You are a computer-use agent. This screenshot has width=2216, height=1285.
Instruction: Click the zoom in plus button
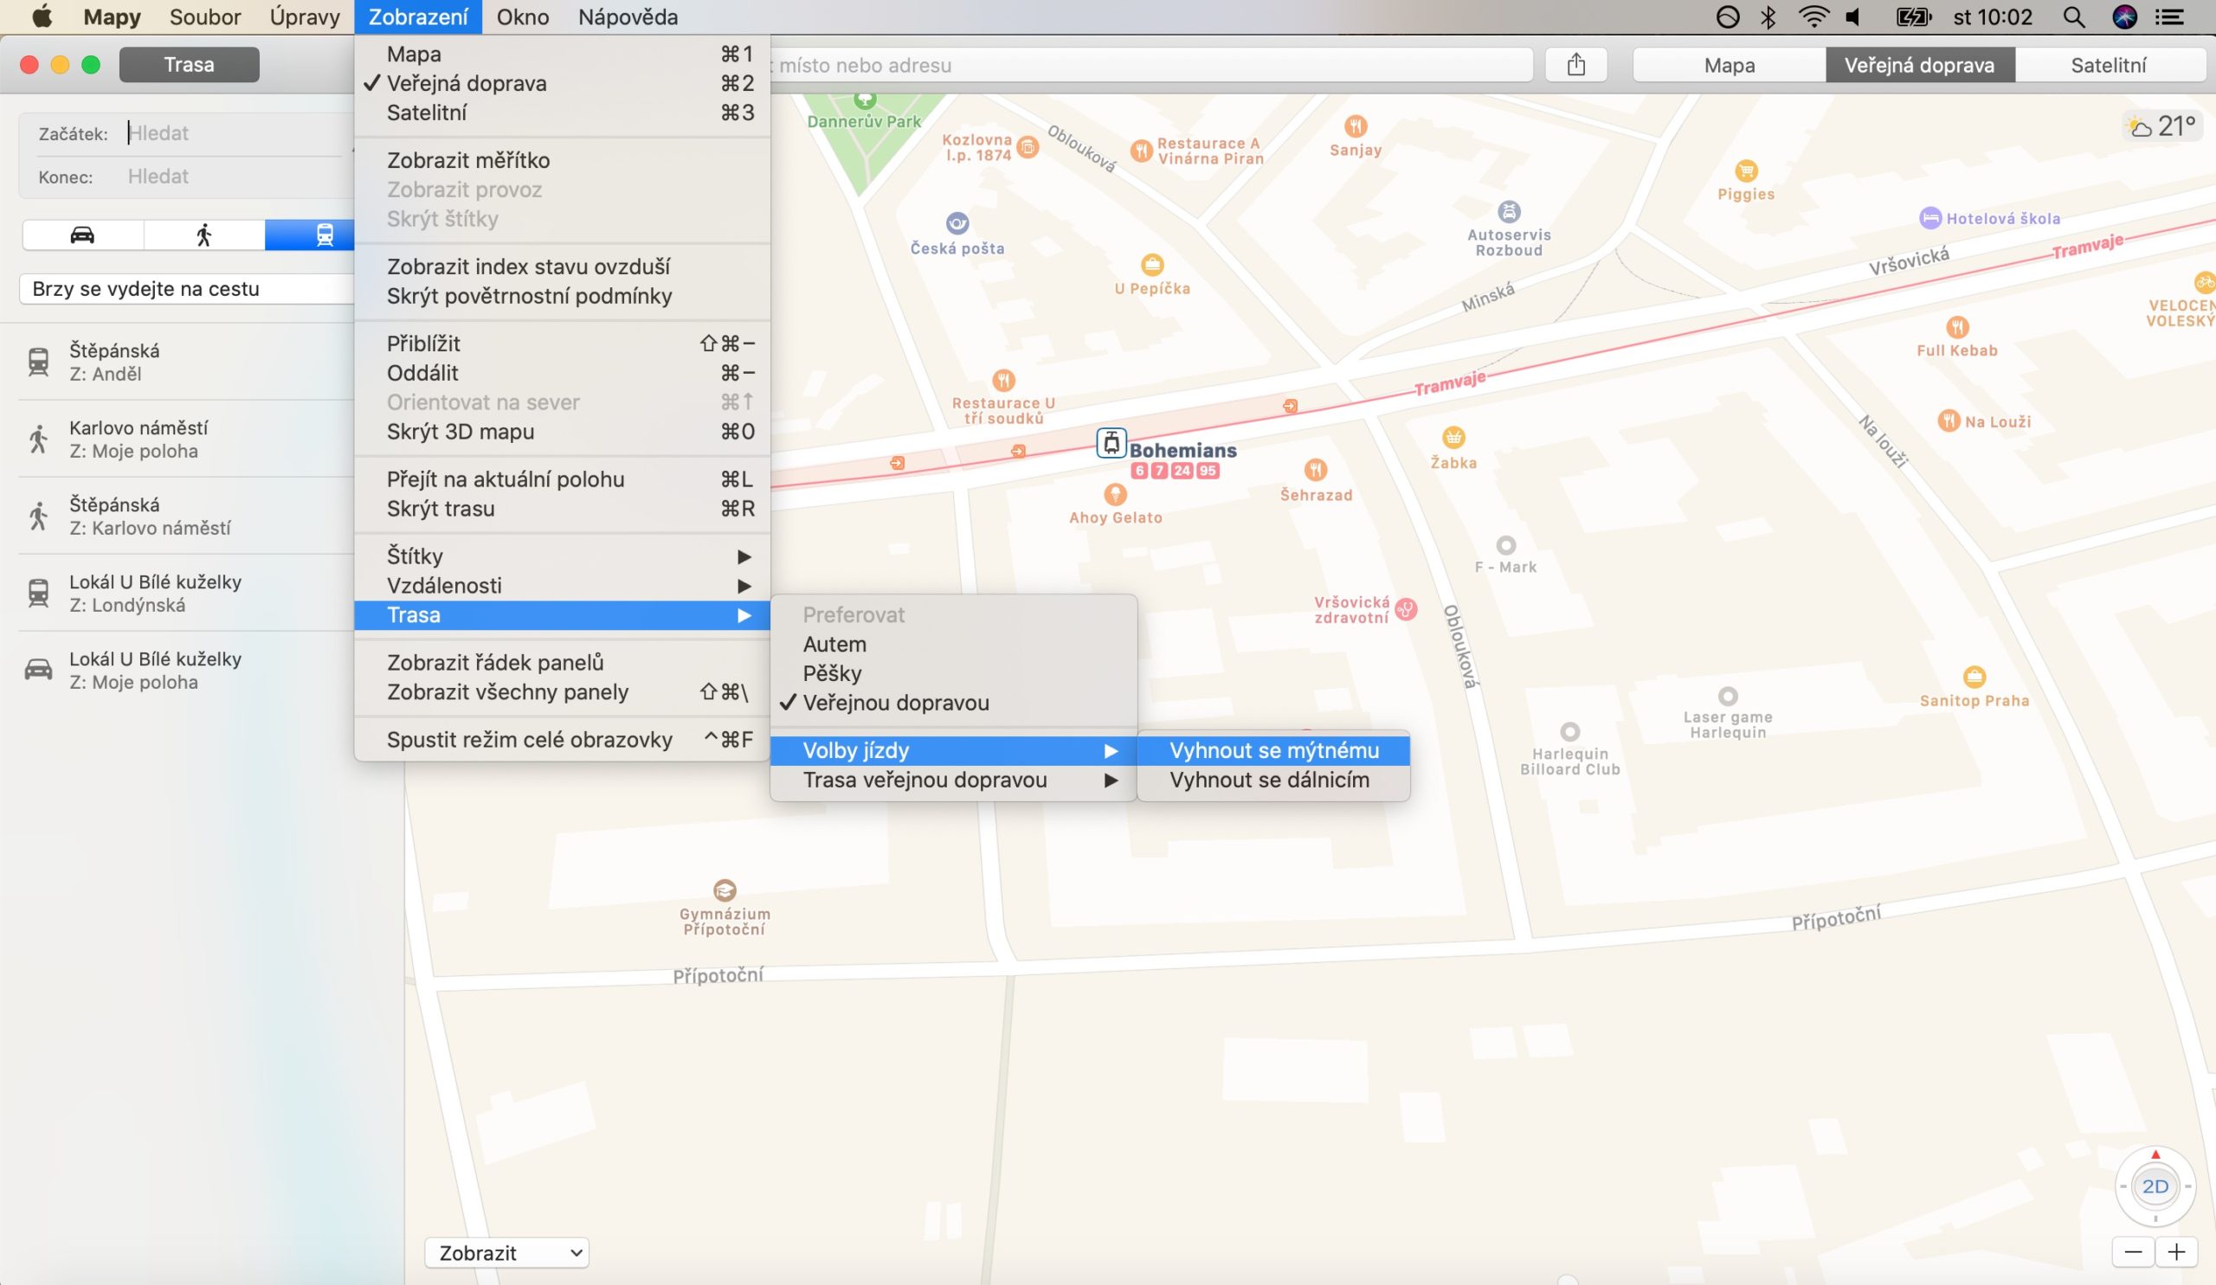pyautogui.click(x=2176, y=1252)
